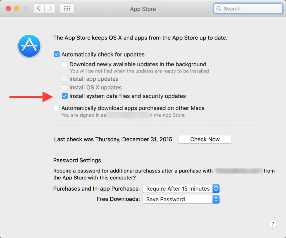
Task: Tick the Install app updates checkbox
Action: pyautogui.click(x=65, y=79)
